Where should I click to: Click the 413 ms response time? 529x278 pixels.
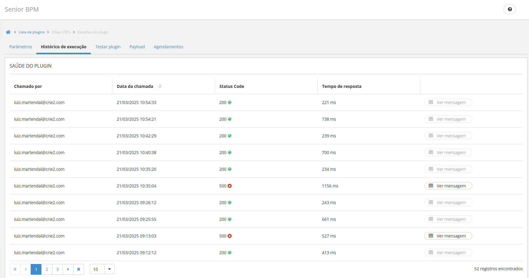point(329,253)
